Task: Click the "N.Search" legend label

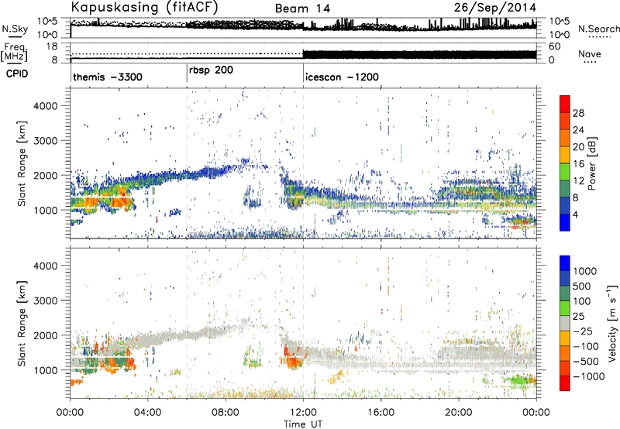Action: pyautogui.click(x=598, y=29)
